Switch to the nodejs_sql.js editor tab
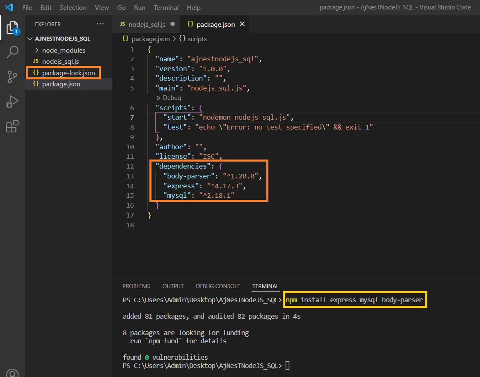Image resolution: width=480 pixels, height=377 pixels. coord(147,24)
